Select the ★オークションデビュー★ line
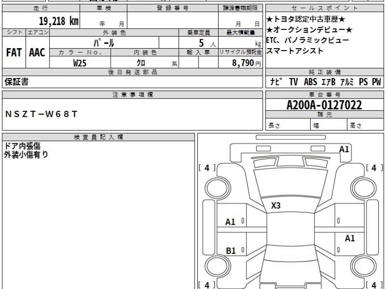 [x=309, y=30]
